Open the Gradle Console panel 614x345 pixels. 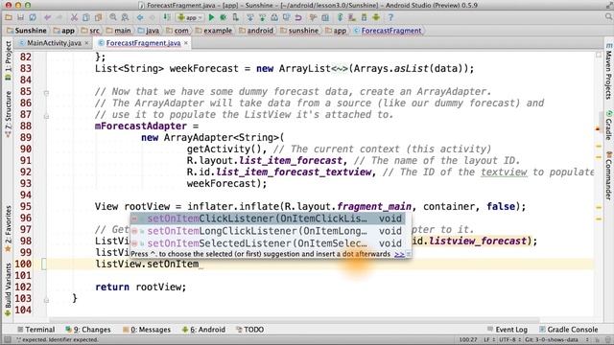[x=569, y=330]
